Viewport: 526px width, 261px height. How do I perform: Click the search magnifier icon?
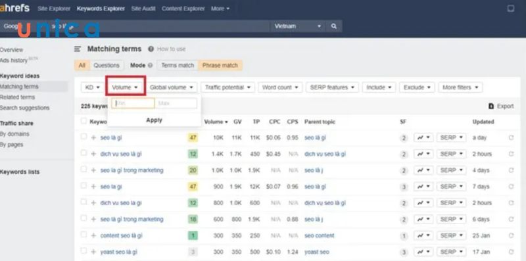tap(333, 26)
